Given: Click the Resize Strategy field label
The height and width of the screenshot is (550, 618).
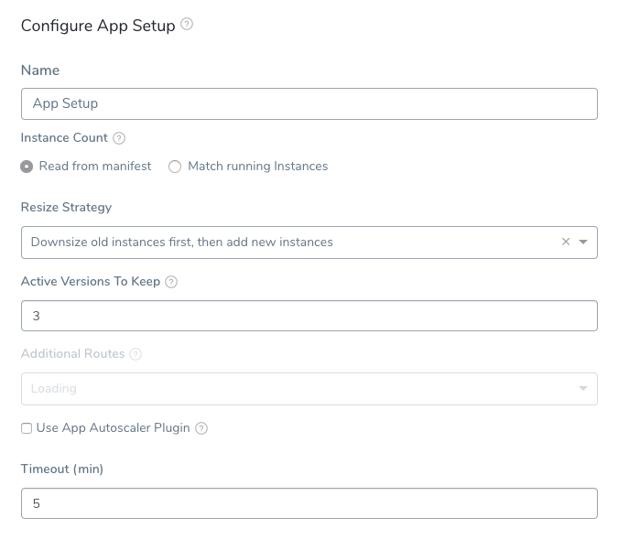Looking at the screenshot, I should [x=66, y=207].
